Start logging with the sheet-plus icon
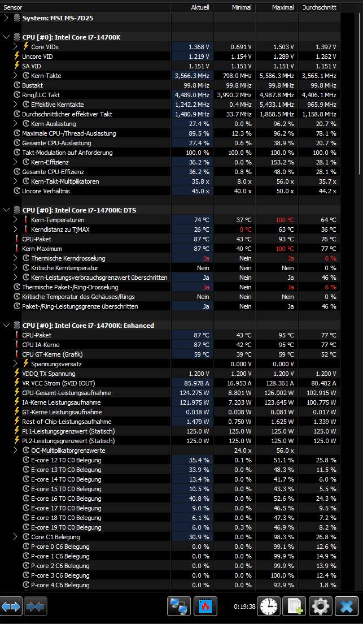This screenshot has width=363, height=624. click(295, 606)
